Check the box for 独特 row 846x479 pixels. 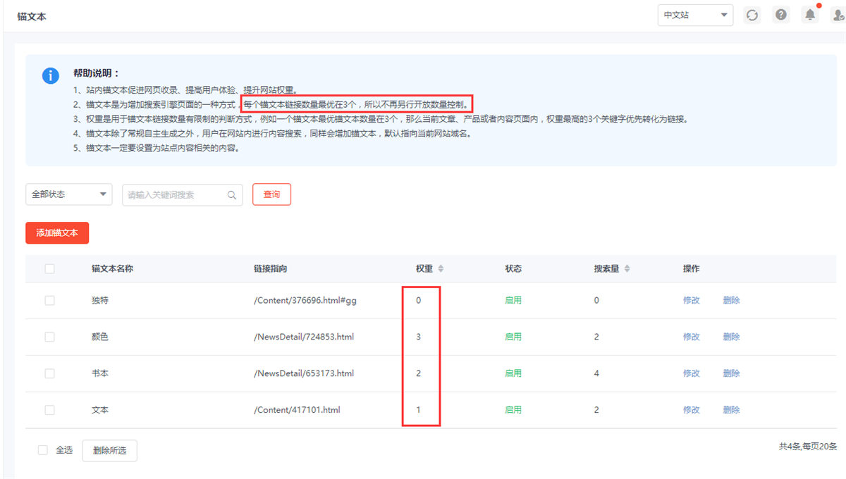[49, 300]
